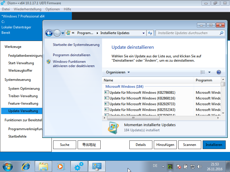This screenshot has width=230, height=172.
Task: Show hidden tray icons arrow
Action: point(163,167)
